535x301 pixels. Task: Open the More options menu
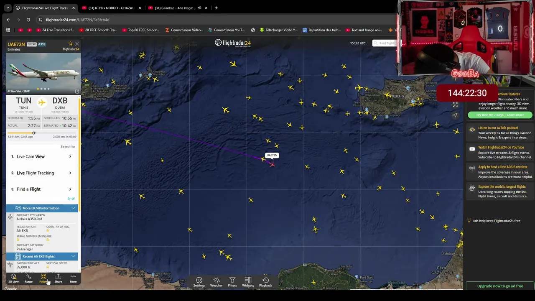[73, 278]
